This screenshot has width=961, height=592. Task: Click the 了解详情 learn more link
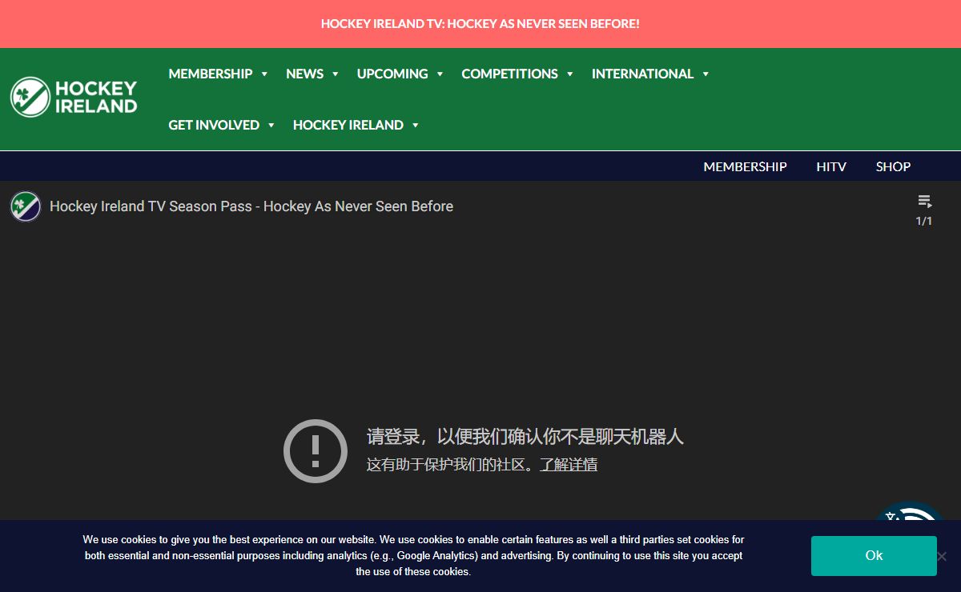pos(569,465)
